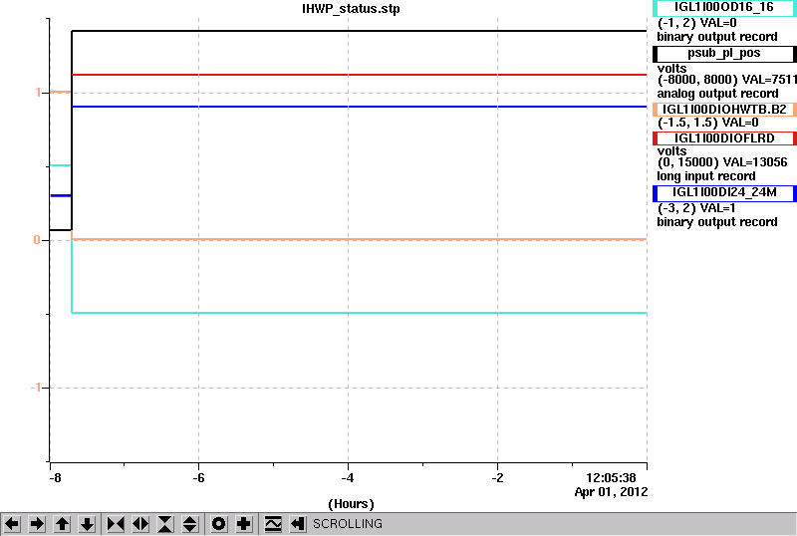Click the -2 hours axis tick label
797x536 pixels.
tap(497, 478)
